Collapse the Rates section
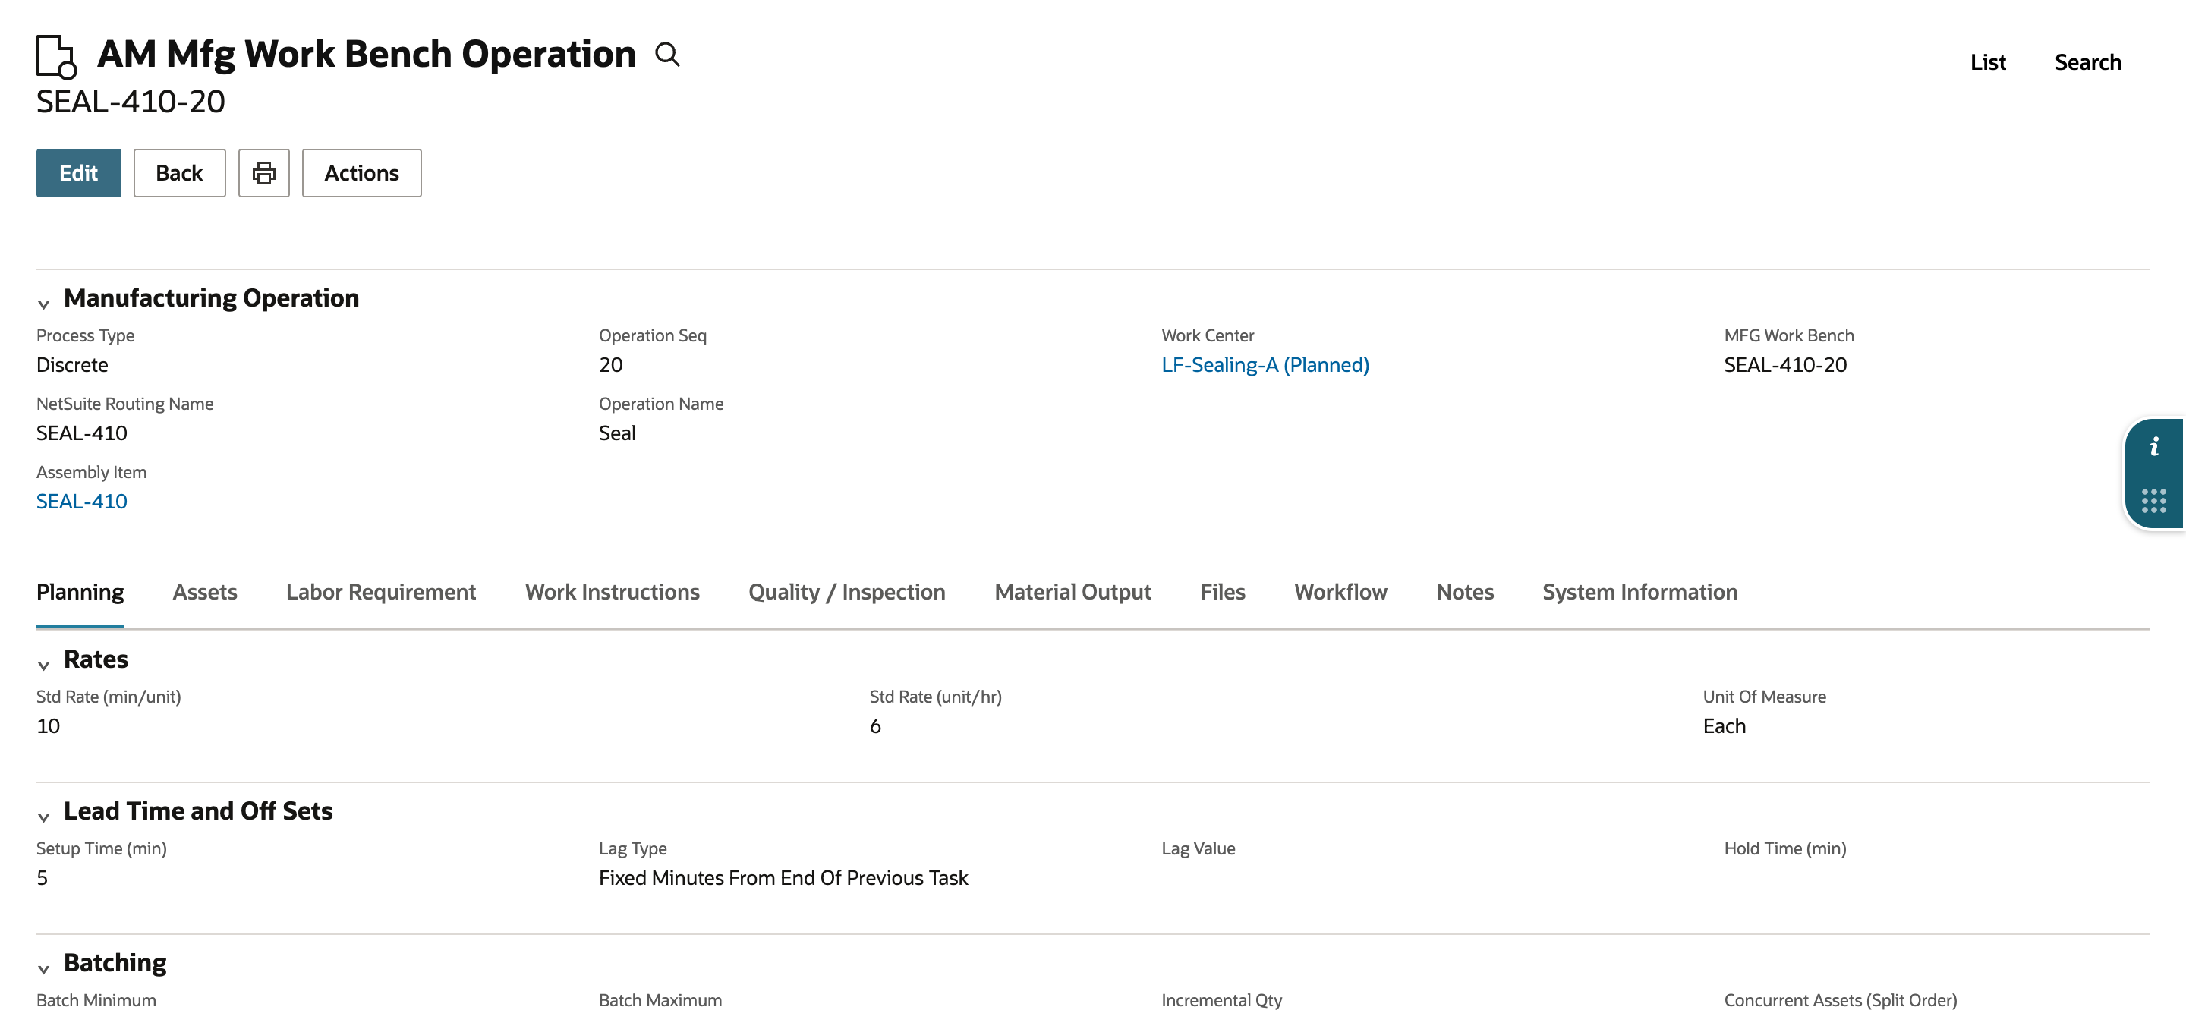The height and width of the screenshot is (1026, 2186). 43,666
